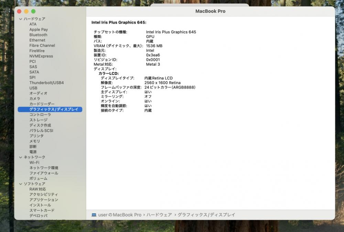The width and height of the screenshot is (344, 232).
Task: Show SPI information
Action: point(32,78)
